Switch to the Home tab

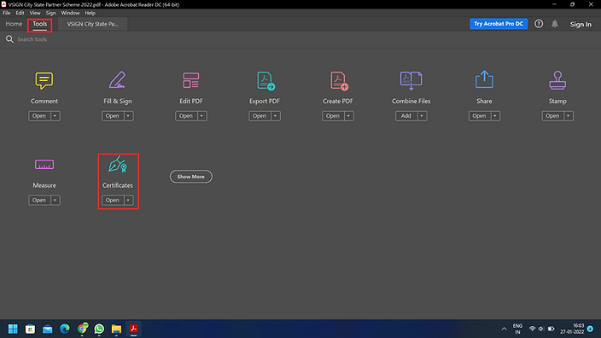click(14, 24)
